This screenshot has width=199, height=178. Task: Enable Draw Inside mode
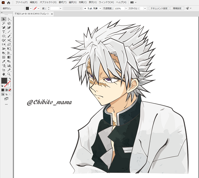click(x=10, y=94)
